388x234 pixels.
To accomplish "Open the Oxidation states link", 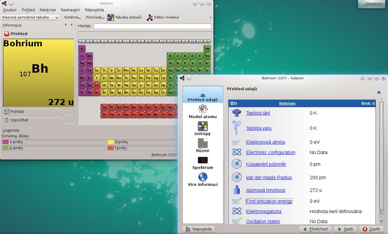I will pyautogui.click(x=263, y=221).
